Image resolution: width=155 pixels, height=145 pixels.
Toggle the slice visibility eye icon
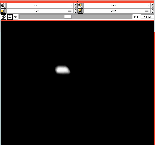click(10, 17)
